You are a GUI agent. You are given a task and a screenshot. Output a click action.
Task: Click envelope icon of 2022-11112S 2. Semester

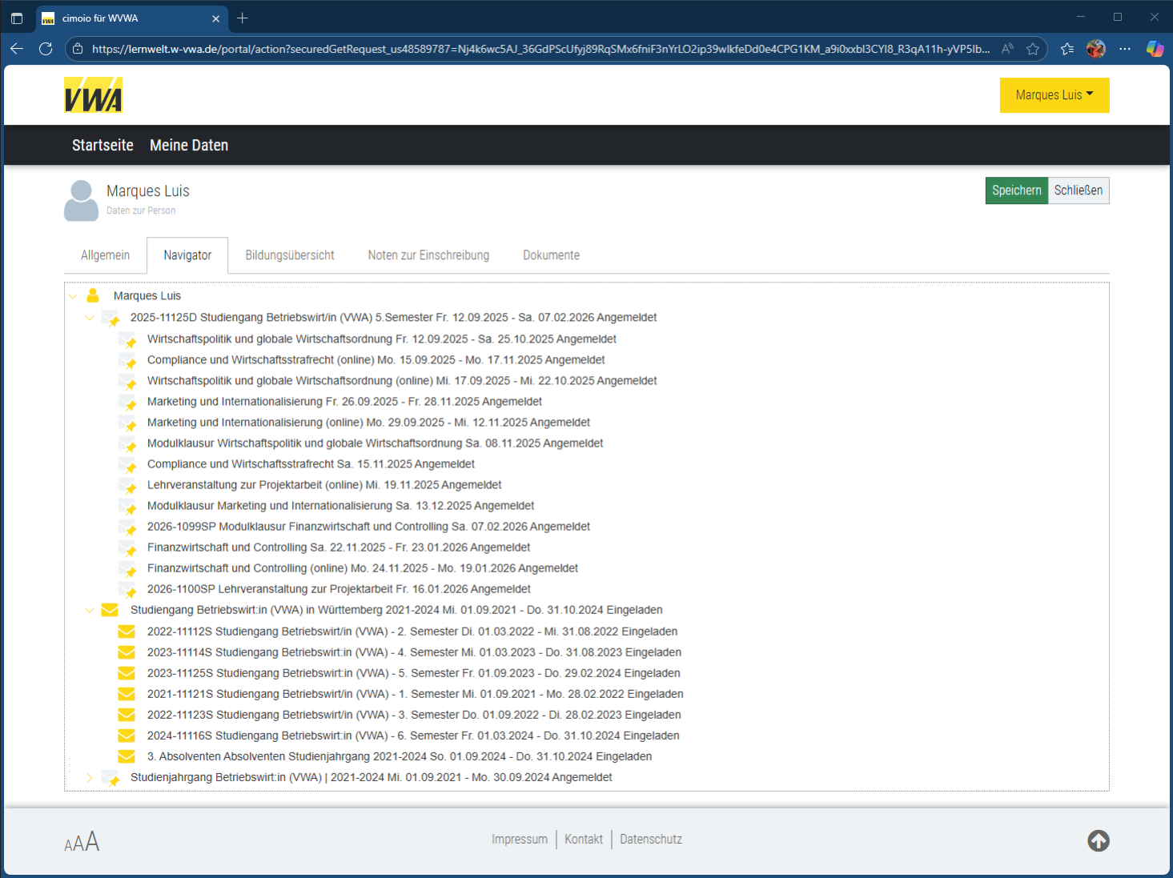coord(127,631)
